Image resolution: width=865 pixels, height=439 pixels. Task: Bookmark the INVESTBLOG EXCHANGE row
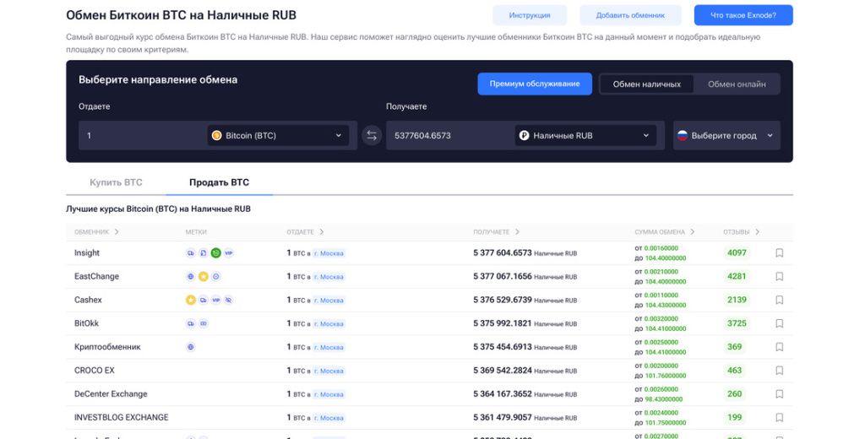click(780, 418)
